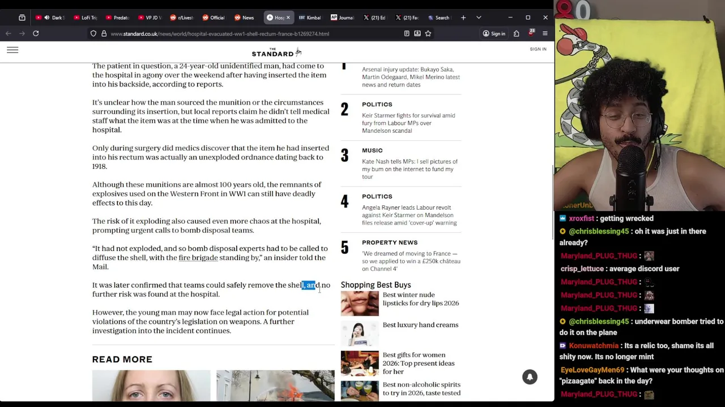Switch to the Journal AP tab
The image size is (725, 407).
tap(342, 18)
